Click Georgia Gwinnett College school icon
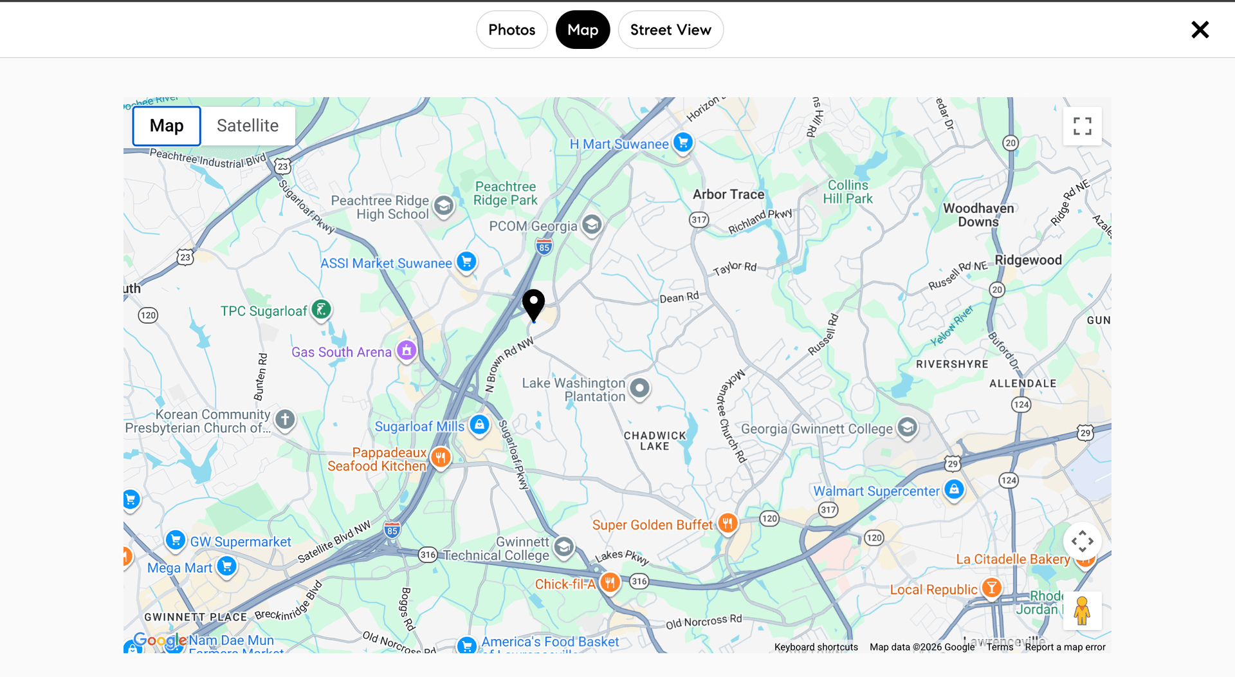Viewport: 1235px width, 677px height. (x=907, y=427)
